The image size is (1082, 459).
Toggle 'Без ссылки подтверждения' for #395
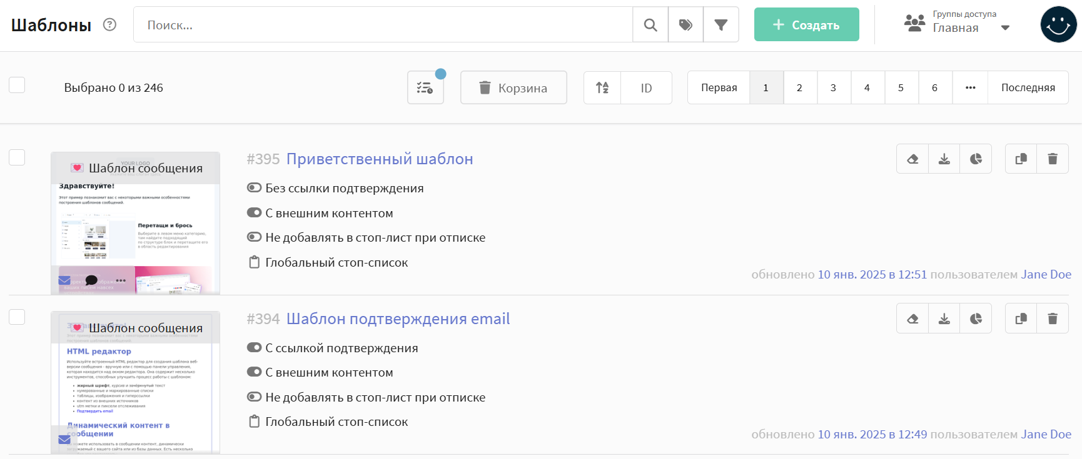coord(254,187)
